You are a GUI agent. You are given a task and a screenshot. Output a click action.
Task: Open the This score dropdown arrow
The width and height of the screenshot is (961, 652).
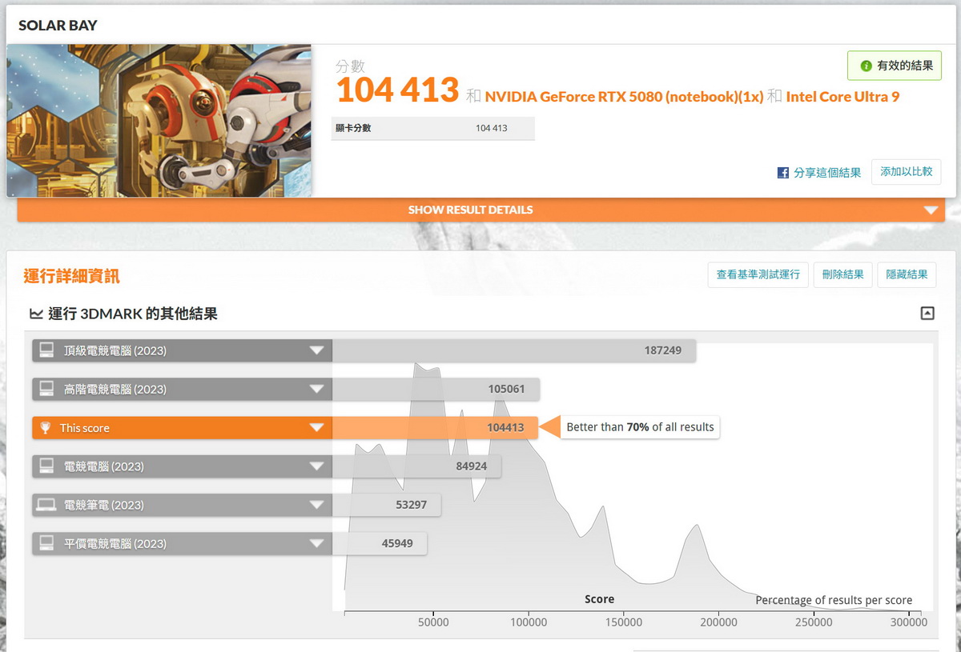tap(317, 428)
